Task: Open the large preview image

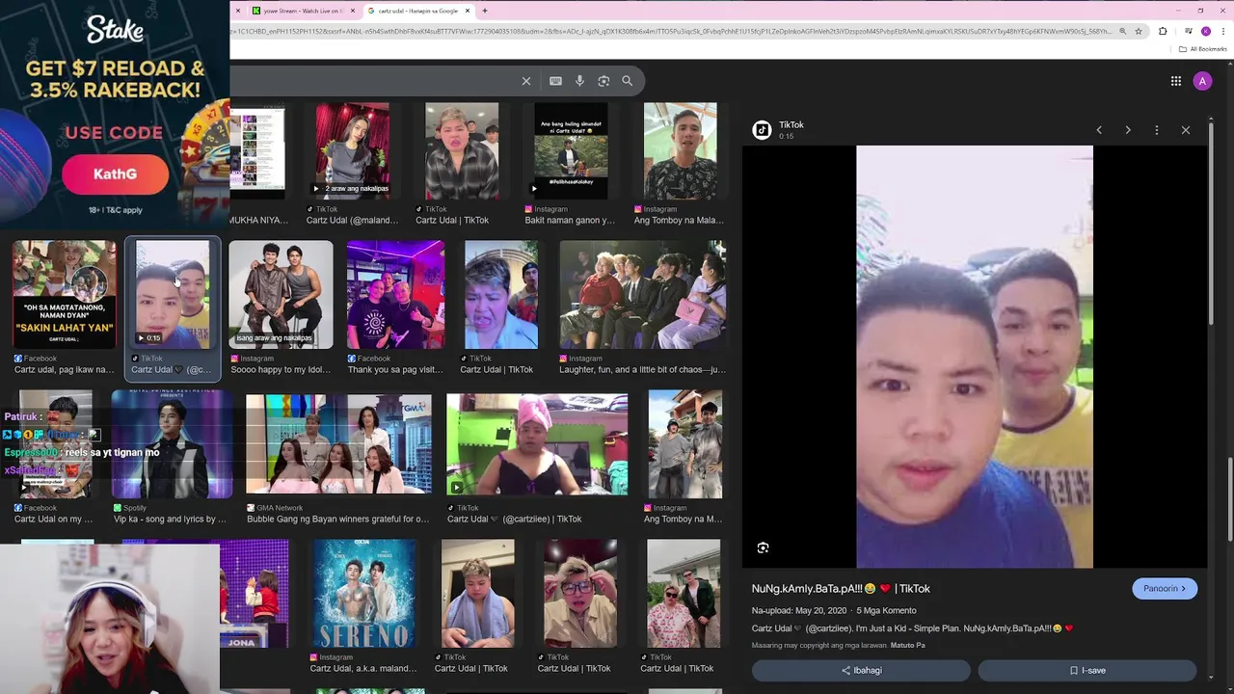Action: (975, 357)
